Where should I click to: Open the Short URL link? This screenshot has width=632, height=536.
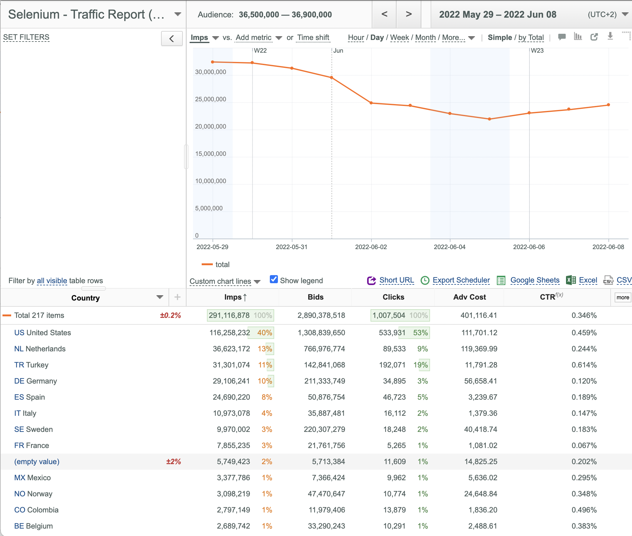tap(397, 280)
